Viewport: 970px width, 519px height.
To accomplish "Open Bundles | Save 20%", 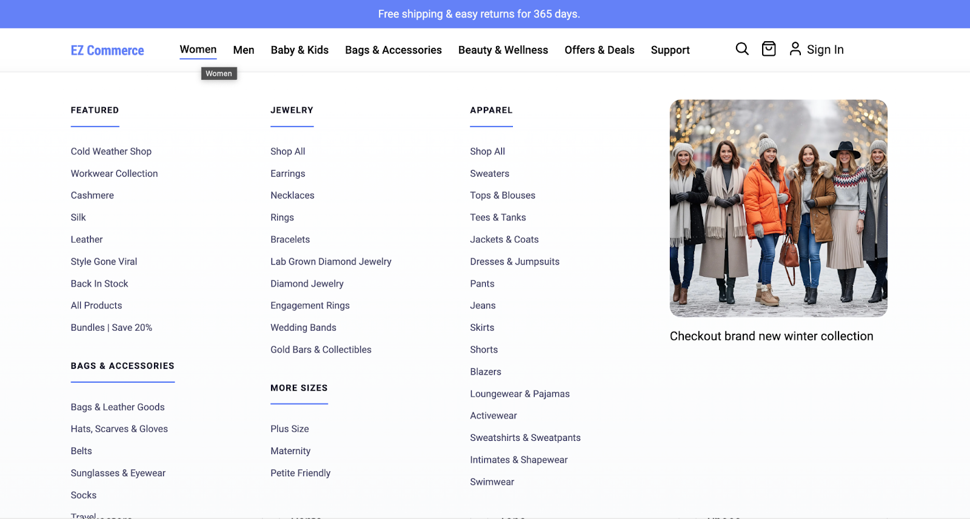I will pos(112,328).
